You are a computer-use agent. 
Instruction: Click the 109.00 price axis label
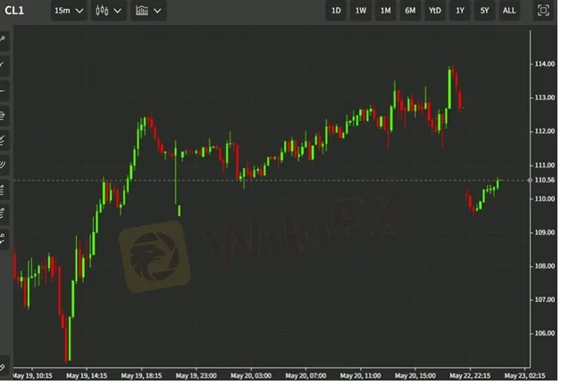coord(545,232)
